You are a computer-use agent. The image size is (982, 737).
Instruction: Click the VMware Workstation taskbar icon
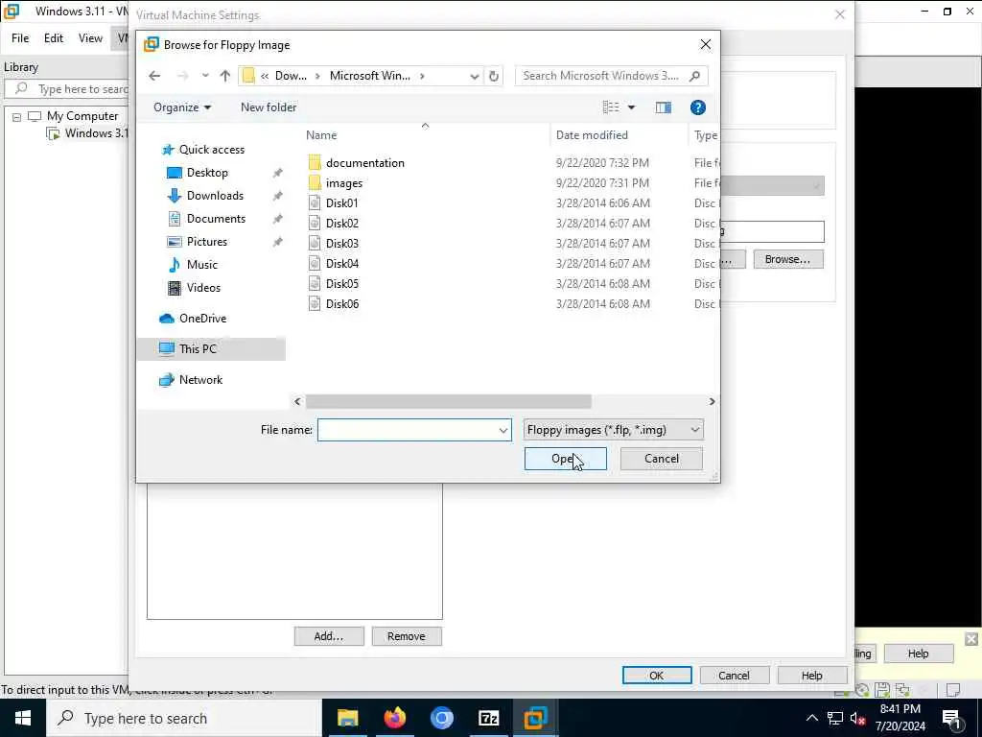coord(535,718)
